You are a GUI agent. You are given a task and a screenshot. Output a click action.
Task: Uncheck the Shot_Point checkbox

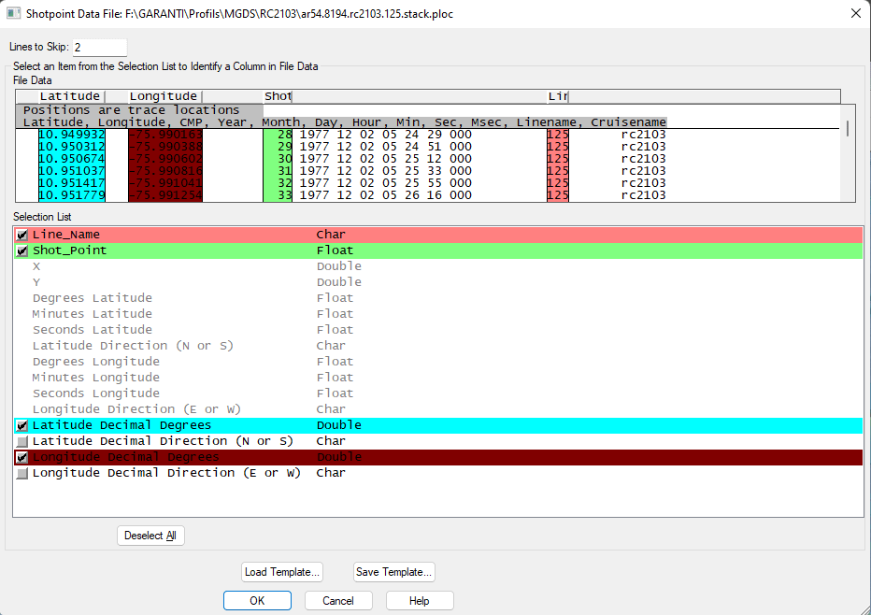(22, 251)
